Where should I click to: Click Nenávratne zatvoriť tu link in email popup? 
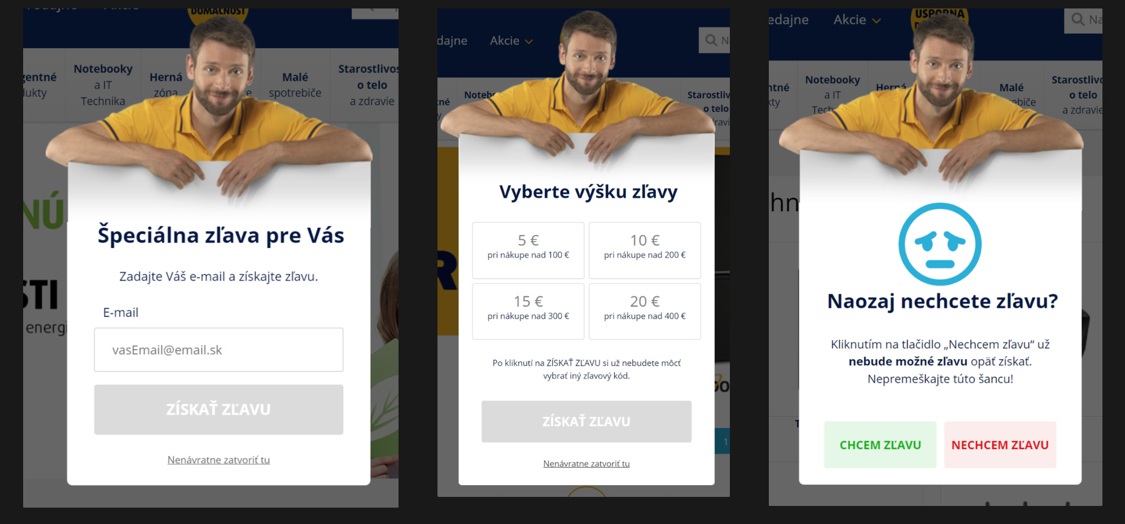[218, 460]
